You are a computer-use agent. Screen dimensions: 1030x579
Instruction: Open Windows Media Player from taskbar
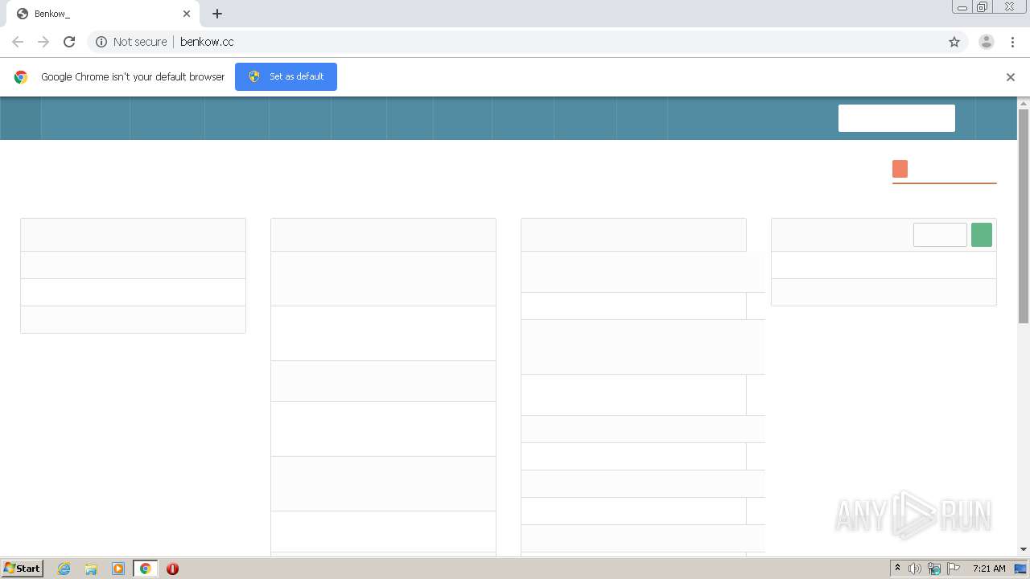(118, 569)
